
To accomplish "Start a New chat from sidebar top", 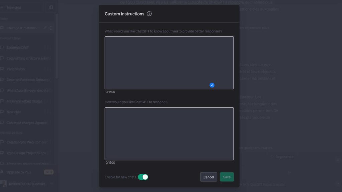I will 21,7.
